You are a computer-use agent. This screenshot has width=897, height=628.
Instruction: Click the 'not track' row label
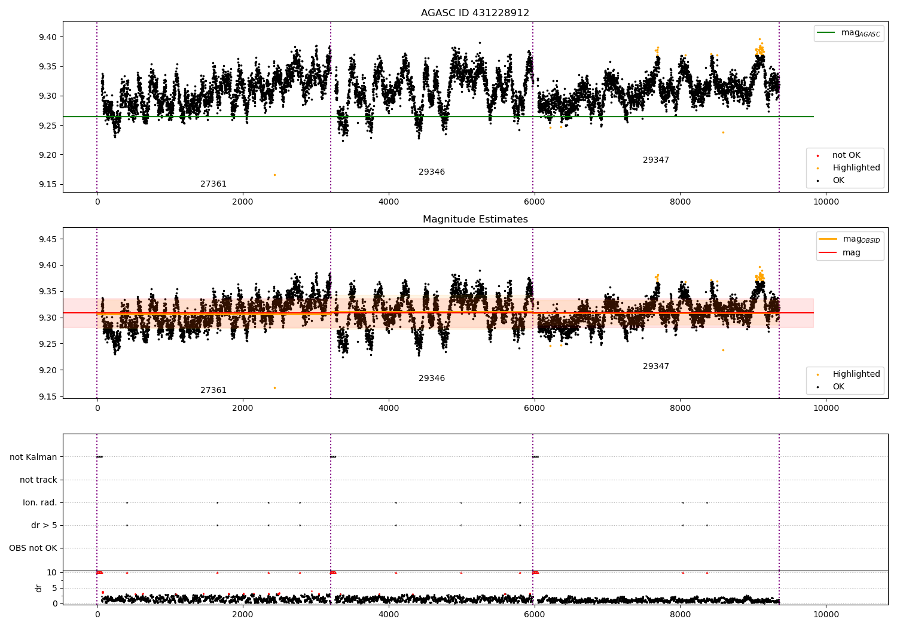tap(38, 480)
